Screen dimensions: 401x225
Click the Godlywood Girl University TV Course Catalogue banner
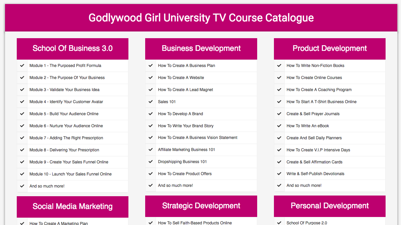click(200, 17)
